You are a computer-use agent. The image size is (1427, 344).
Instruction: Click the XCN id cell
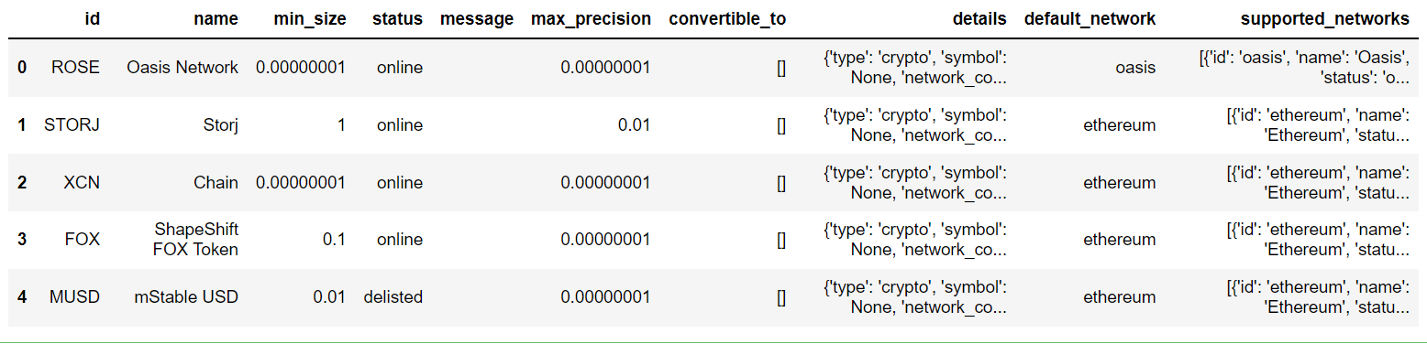pos(82,182)
